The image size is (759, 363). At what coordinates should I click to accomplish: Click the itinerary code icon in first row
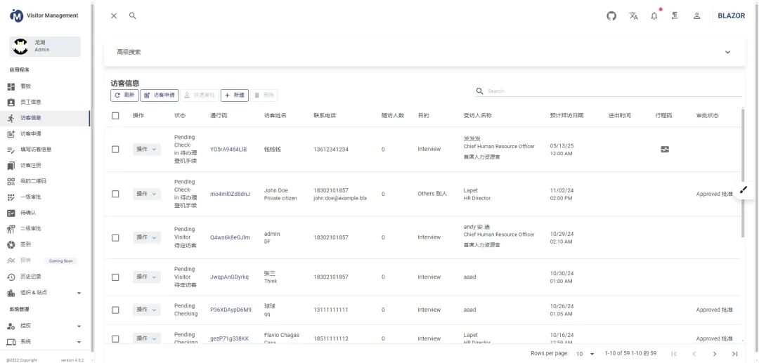click(665, 150)
